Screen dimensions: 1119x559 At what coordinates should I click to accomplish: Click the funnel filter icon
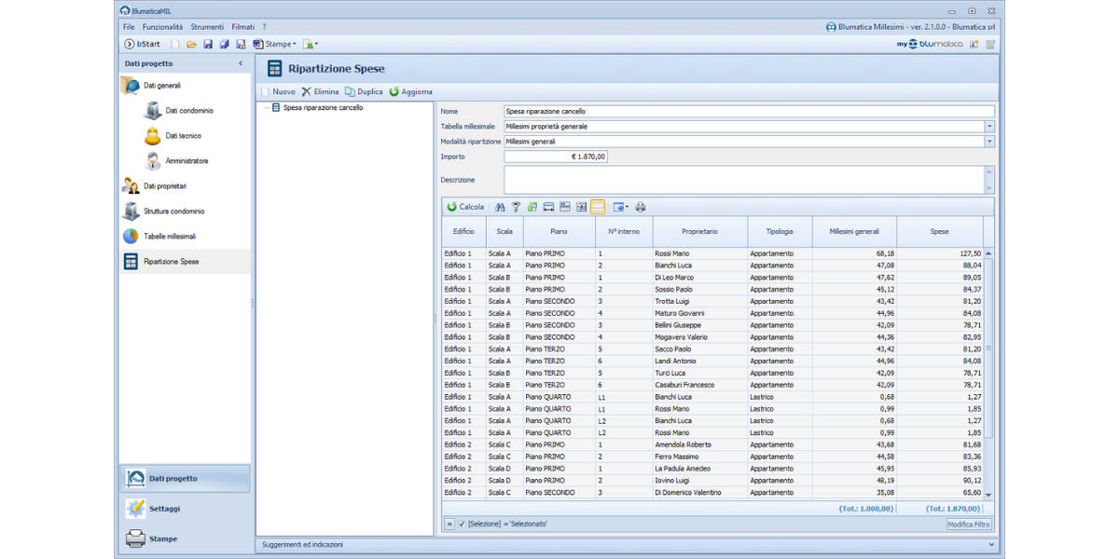[x=516, y=207]
